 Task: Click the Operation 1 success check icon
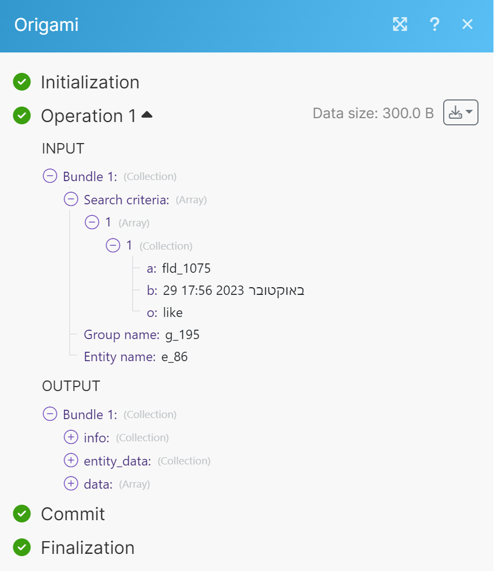coord(22,115)
